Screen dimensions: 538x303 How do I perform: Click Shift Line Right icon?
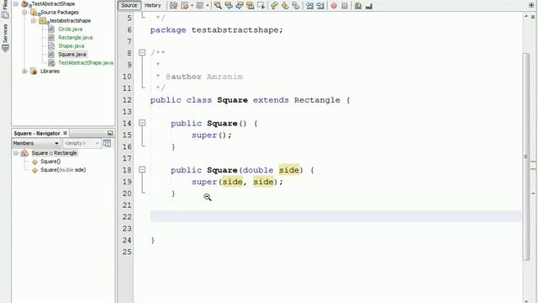320,6
